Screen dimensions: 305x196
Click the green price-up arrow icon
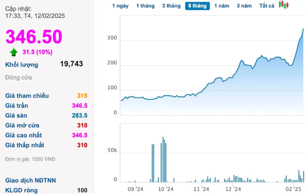tap(14, 52)
